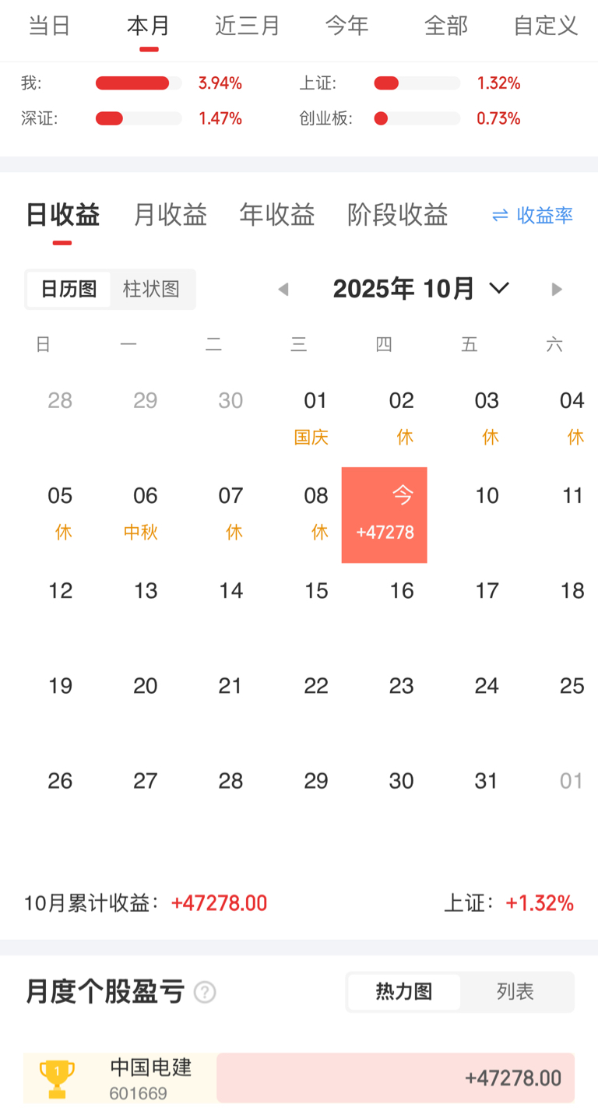This screenshot has height=1108, width=598.
Task: Click gold trophy rank icon
Action: click(x=57, y=1078)
